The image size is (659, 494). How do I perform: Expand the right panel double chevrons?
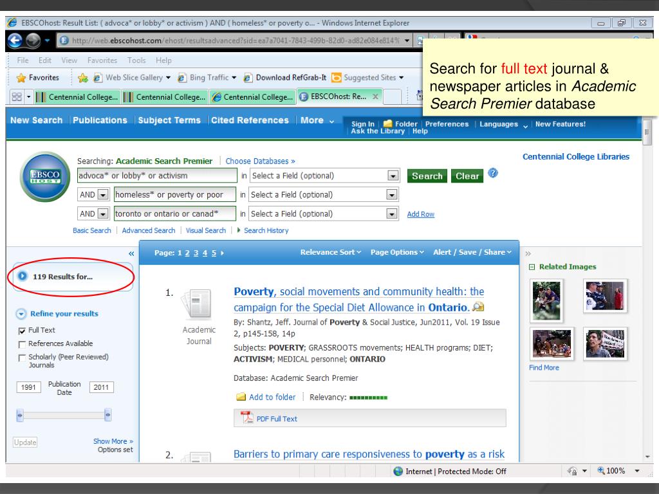tap(528, 253)
